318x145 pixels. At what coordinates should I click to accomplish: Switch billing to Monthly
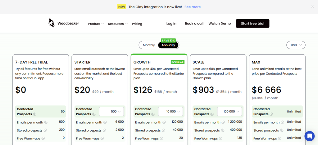point(149,45)
